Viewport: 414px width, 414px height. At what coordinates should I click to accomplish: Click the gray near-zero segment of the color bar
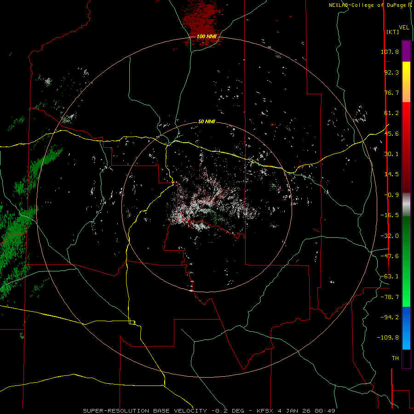[x=406, y=203]
